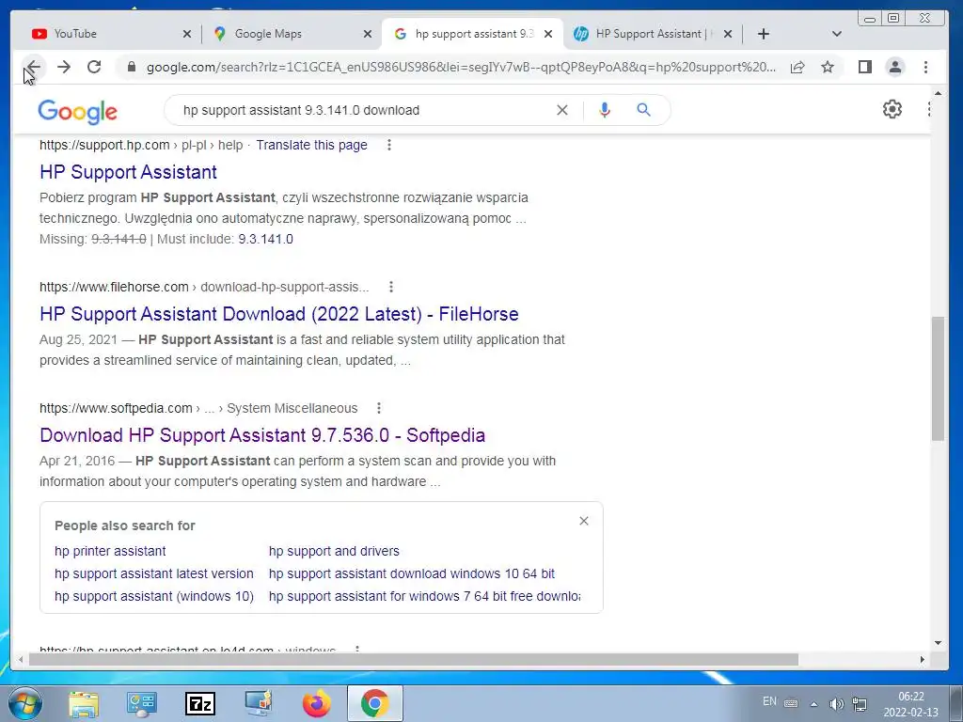Viewport: 963px width, 722px height.
Task: Clear the search box with the X icon
Action: 562,110
